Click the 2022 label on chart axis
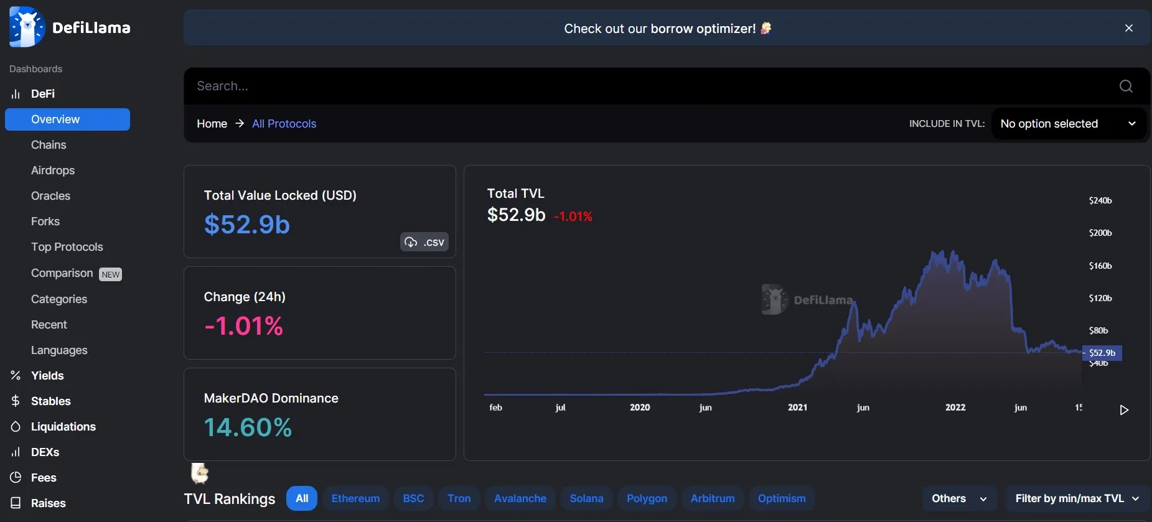1152x522 pixels. pos(955,408)
